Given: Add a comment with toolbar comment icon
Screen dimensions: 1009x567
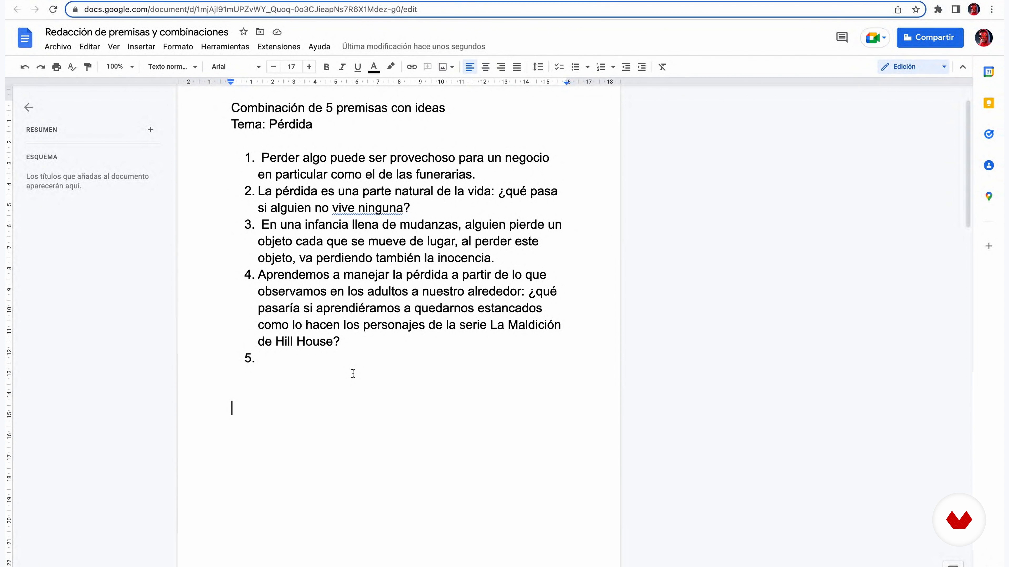Looking at the screenshot, I should point(428,67).
